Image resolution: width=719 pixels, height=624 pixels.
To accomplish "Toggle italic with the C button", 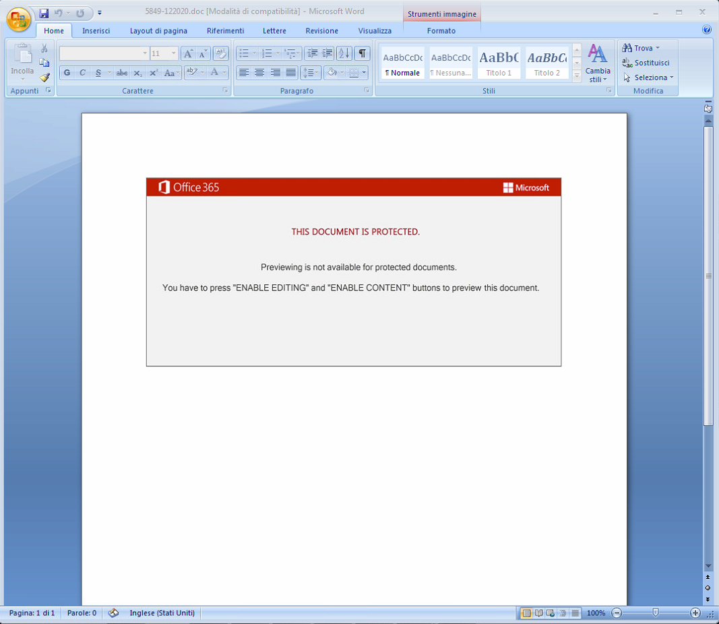I will click(82, 73).
